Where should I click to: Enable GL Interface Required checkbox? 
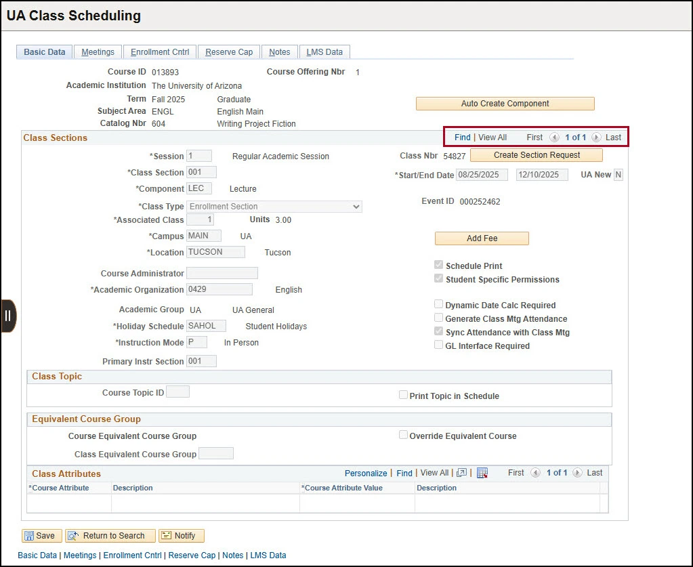click(438, 345)
